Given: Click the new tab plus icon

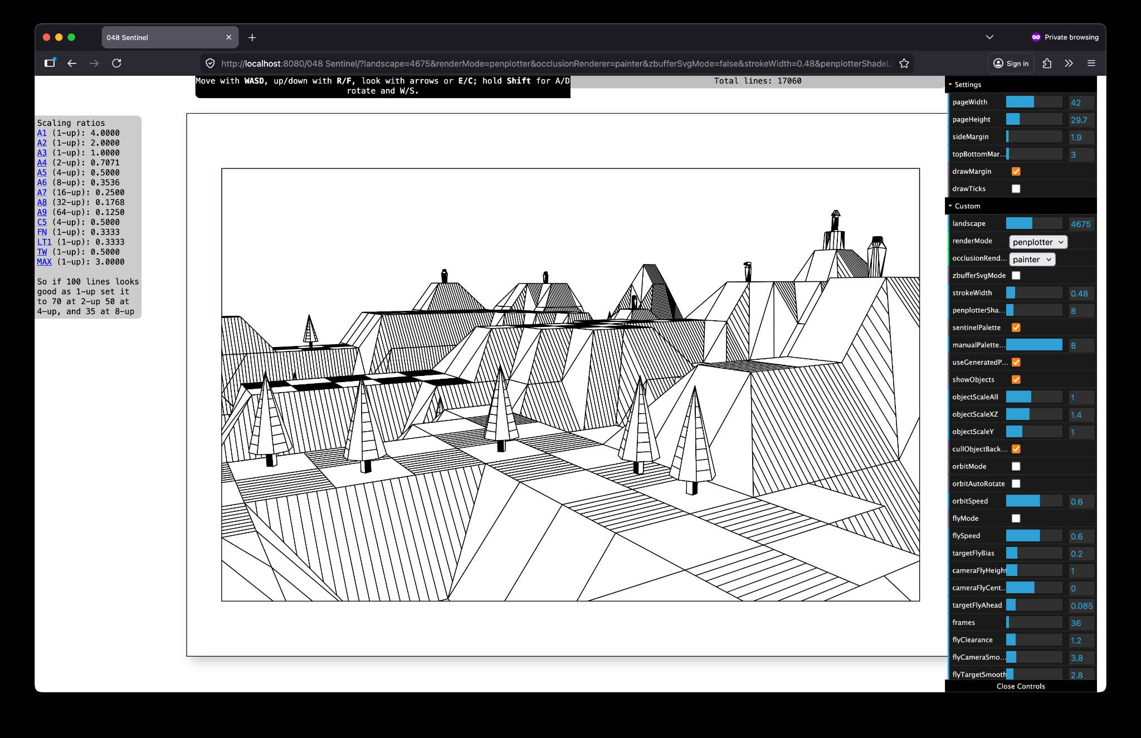Looking at the screenshot, I should pyautogui.click(x=252, y=37).
